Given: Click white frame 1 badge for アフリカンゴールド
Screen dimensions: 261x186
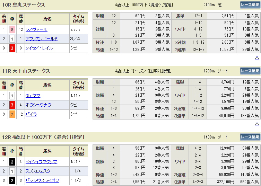Looking at the screenshot, I should tap(12, 39).
